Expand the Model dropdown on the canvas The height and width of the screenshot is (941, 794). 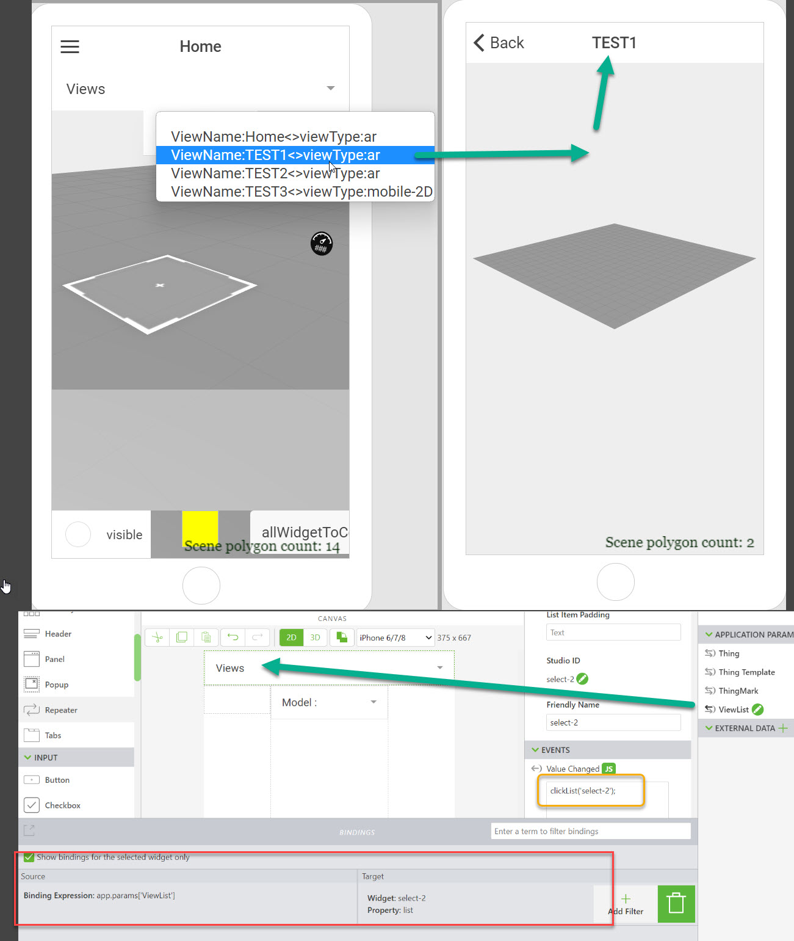(x=374, y=702)
